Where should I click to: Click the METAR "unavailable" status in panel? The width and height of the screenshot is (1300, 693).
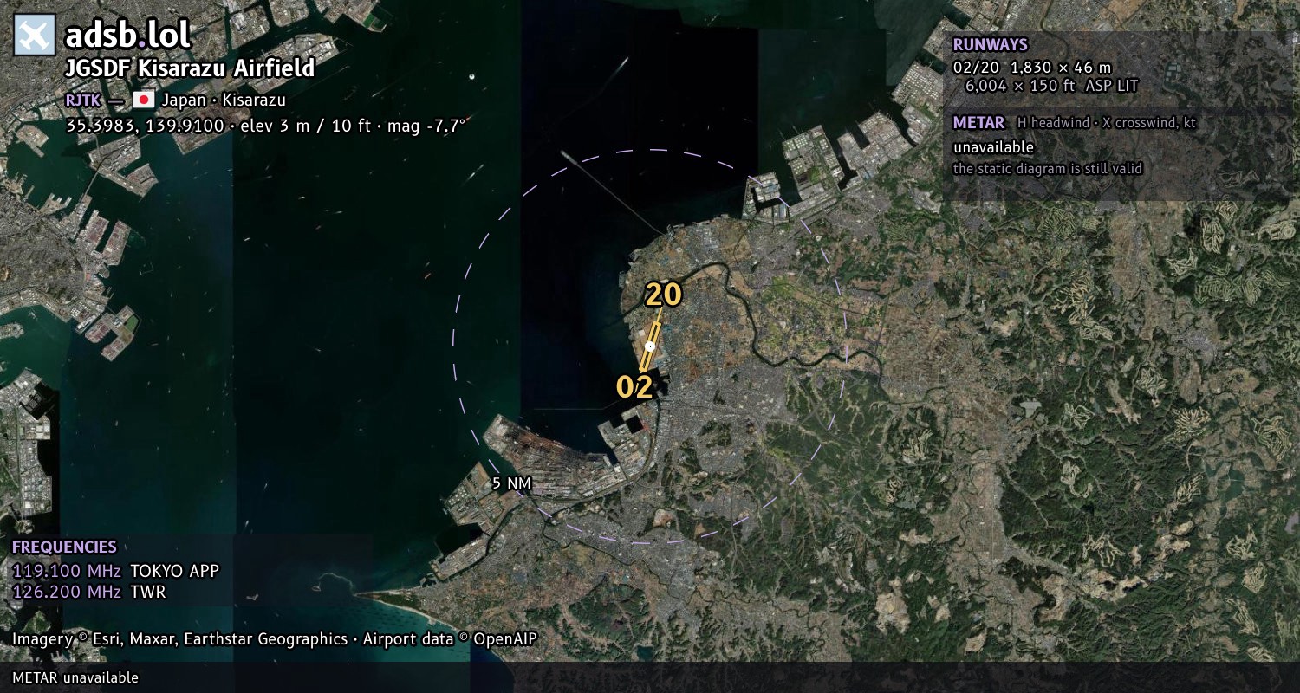(x=993, y=147)
